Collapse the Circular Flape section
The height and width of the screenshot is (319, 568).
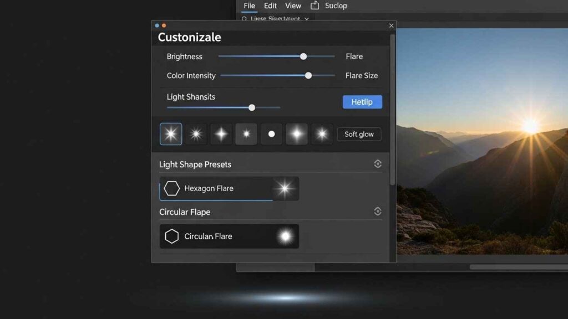[x=378, y=211]
